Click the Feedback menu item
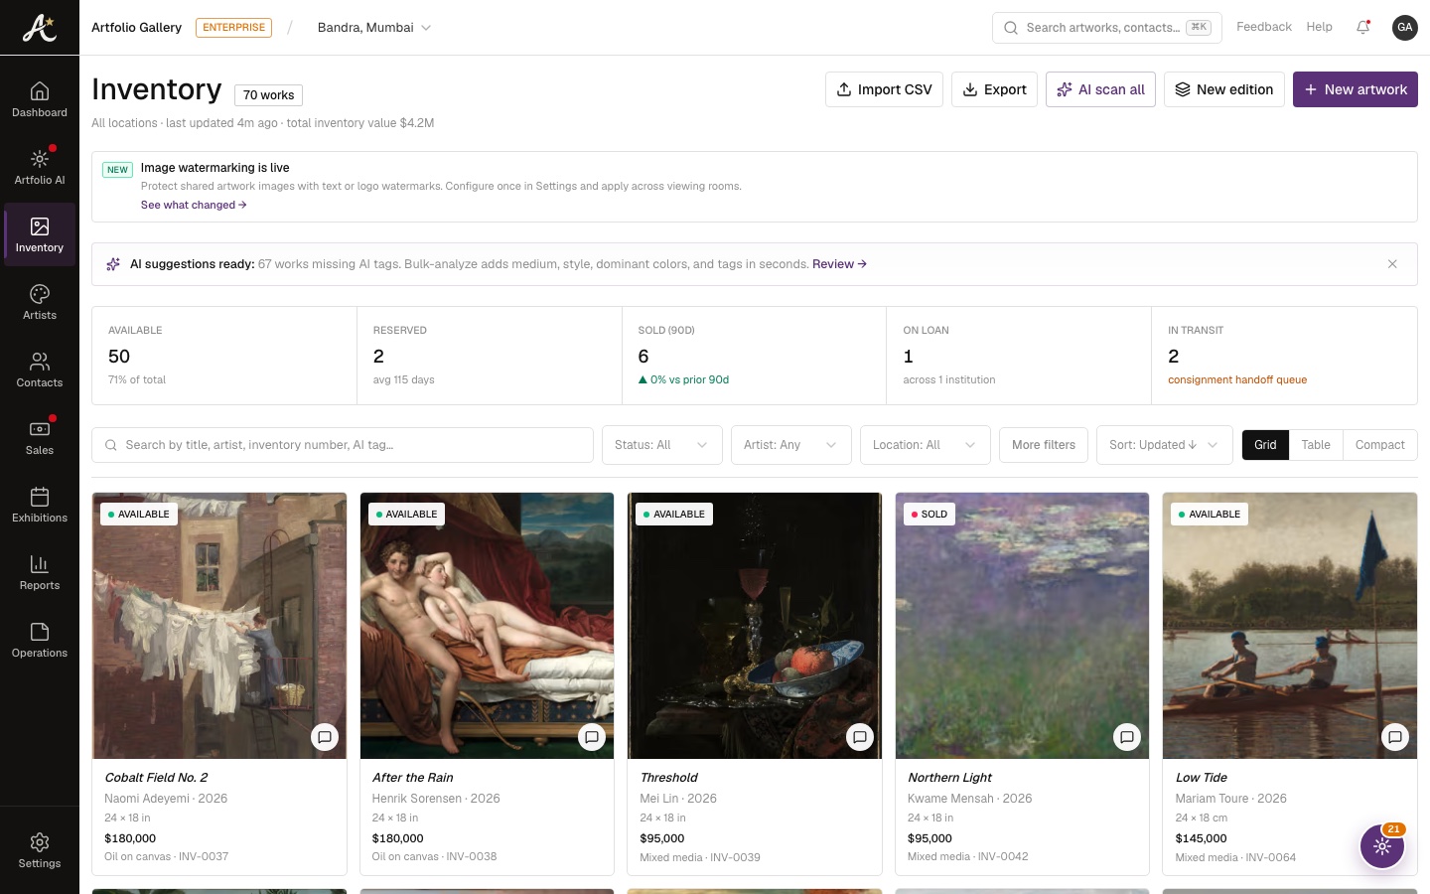Screen dimensions: 1430x894 click(1264, 27)
